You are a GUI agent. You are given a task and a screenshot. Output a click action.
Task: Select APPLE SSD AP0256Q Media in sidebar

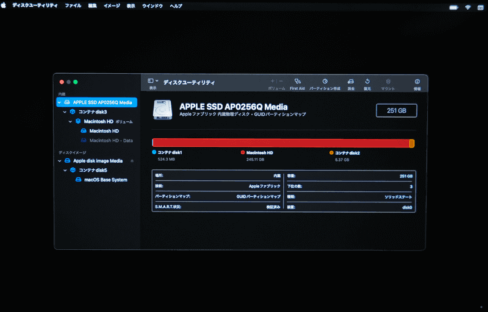tap(97, 102)
